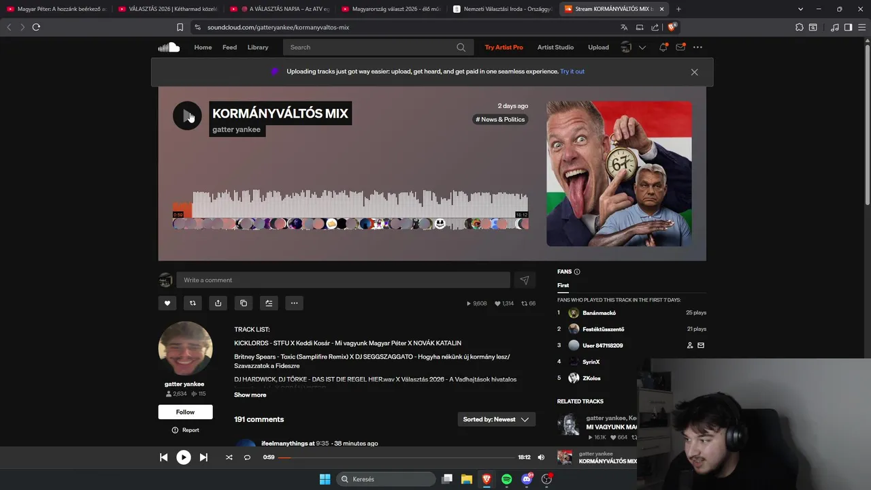Bookmark this page in address bar
871x490 pixels.
tap(180, 27)
